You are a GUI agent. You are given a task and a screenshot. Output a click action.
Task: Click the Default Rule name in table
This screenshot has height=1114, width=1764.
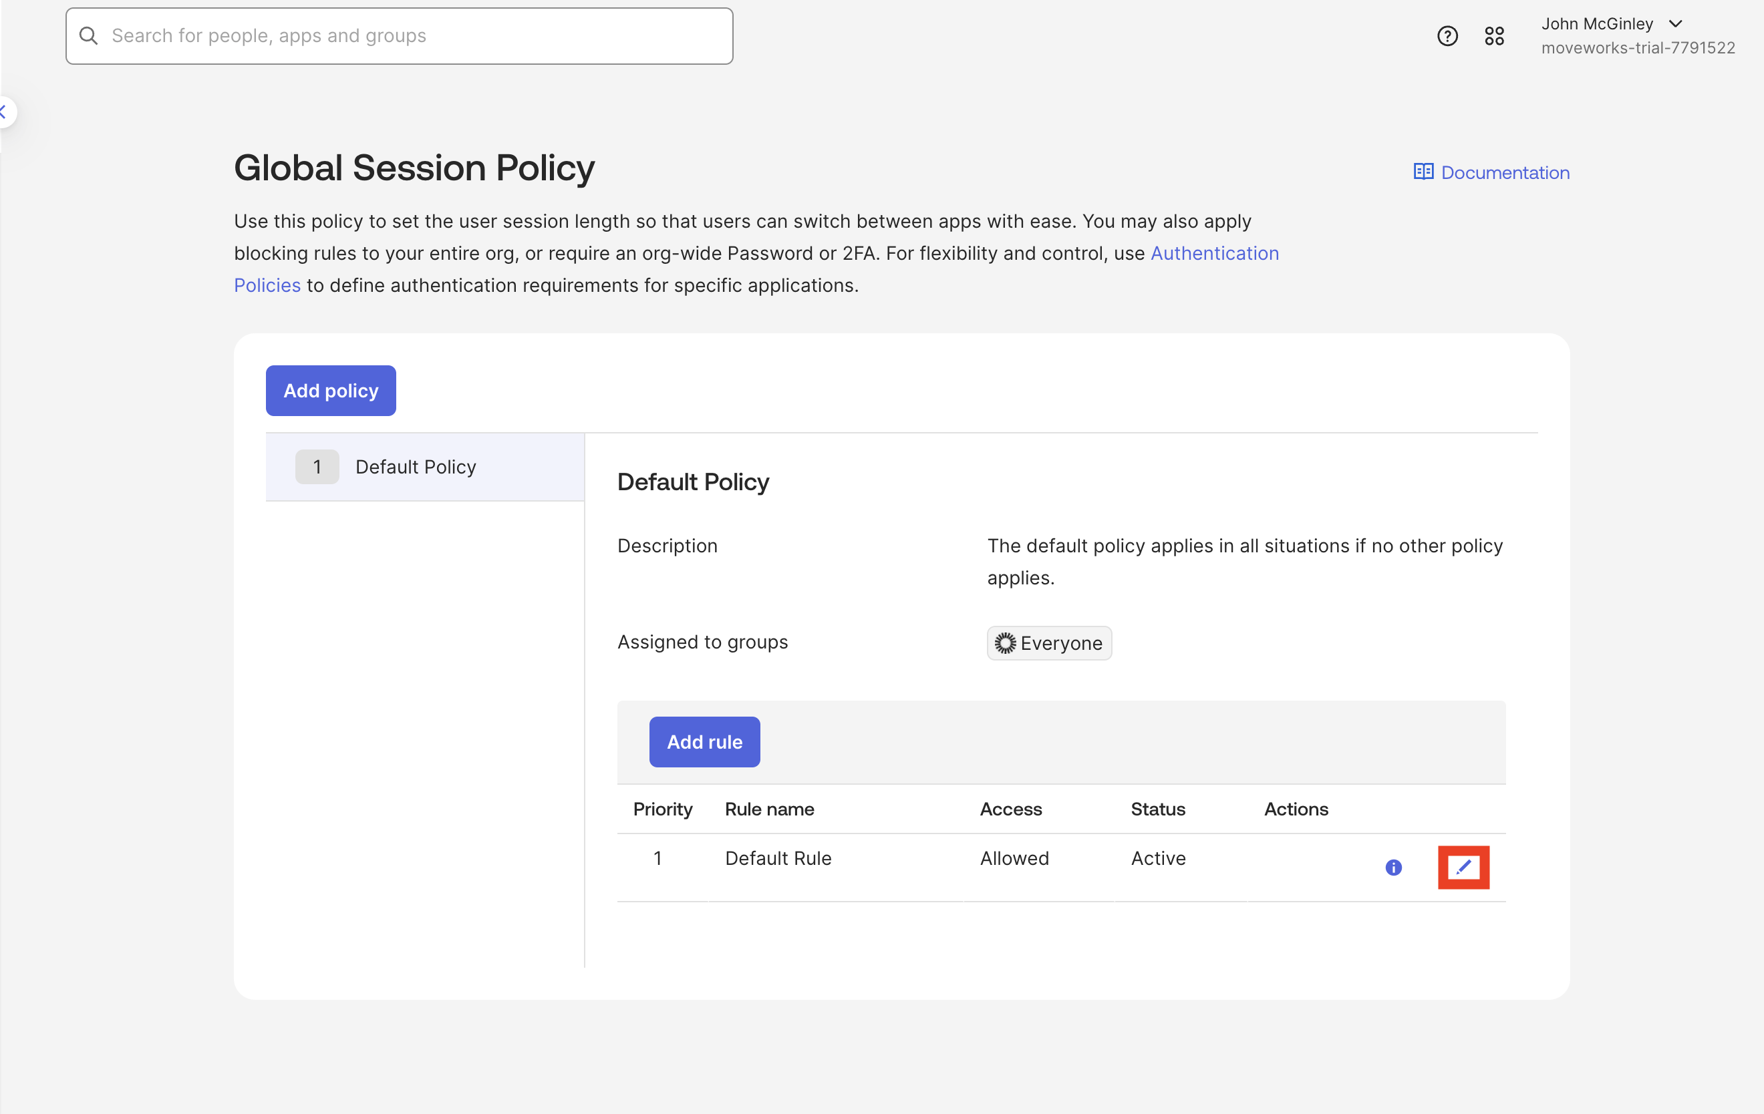pos(777,858)
